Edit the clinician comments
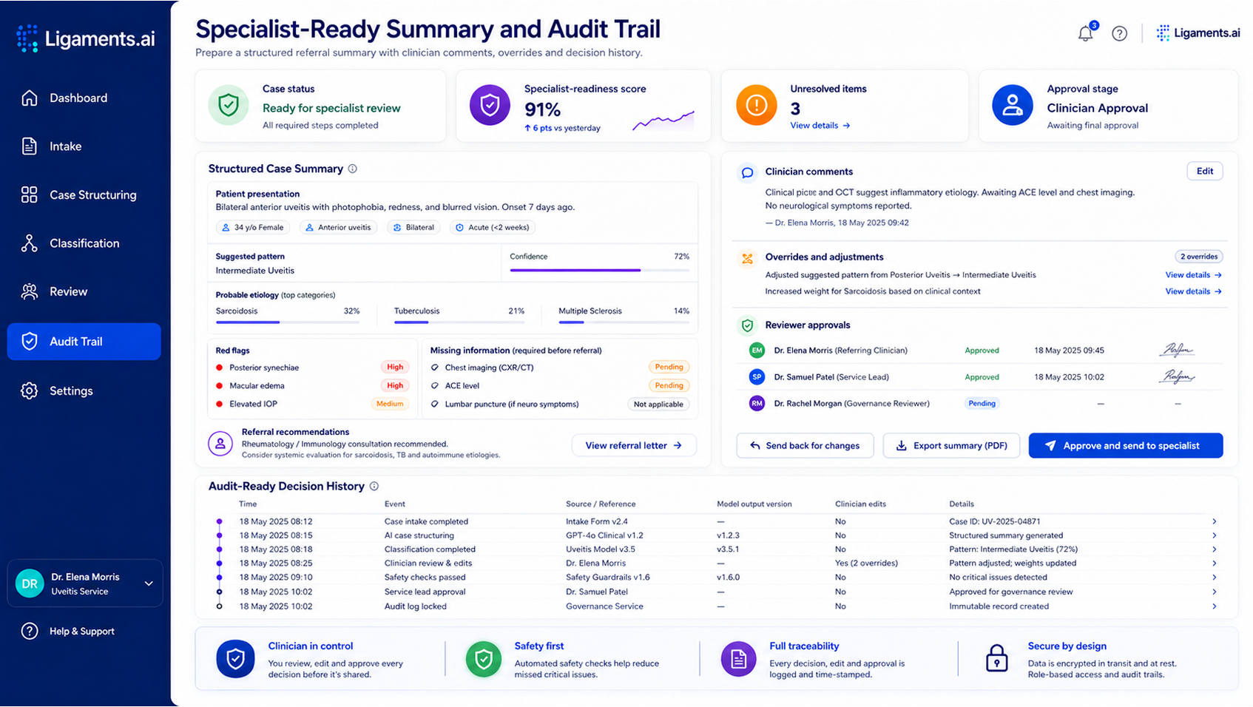The width and height of the screenshot is (1253, 707). point(1205,171)
